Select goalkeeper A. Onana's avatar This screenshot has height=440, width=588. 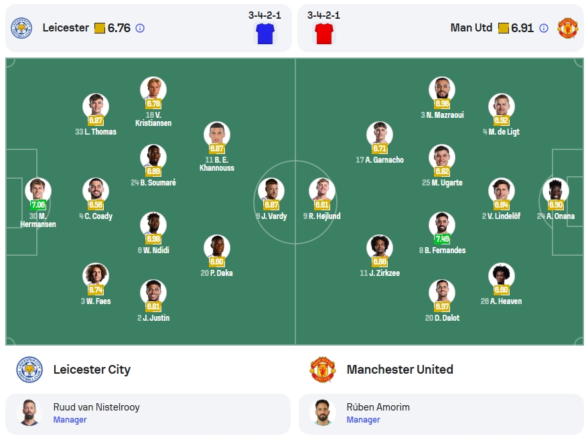(x=556, y=191)
